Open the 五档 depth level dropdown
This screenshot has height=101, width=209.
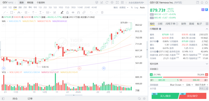tap(189, 85)
